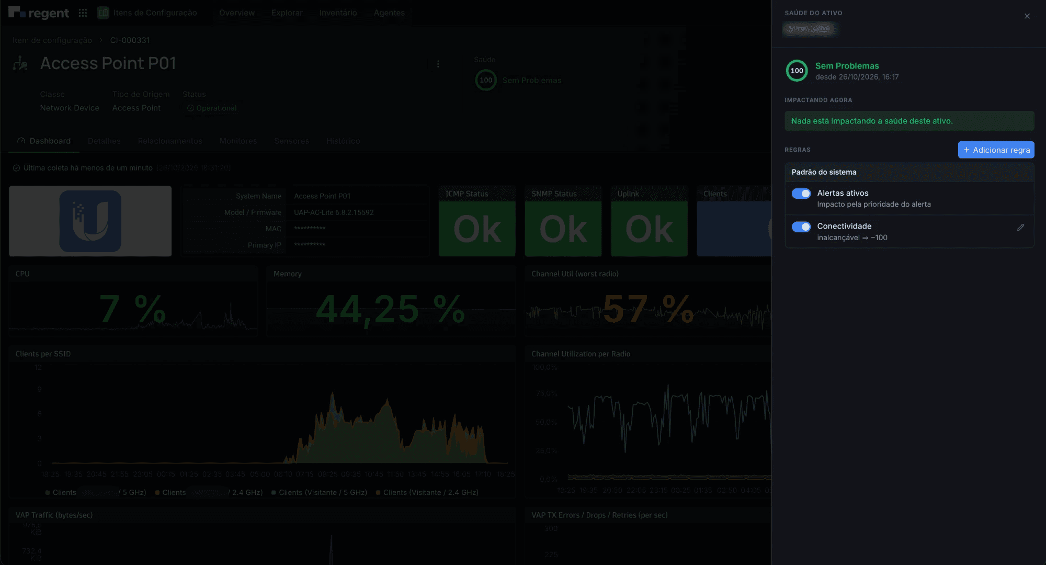Click the ICMP Status Ok tile

click(477, 221)
